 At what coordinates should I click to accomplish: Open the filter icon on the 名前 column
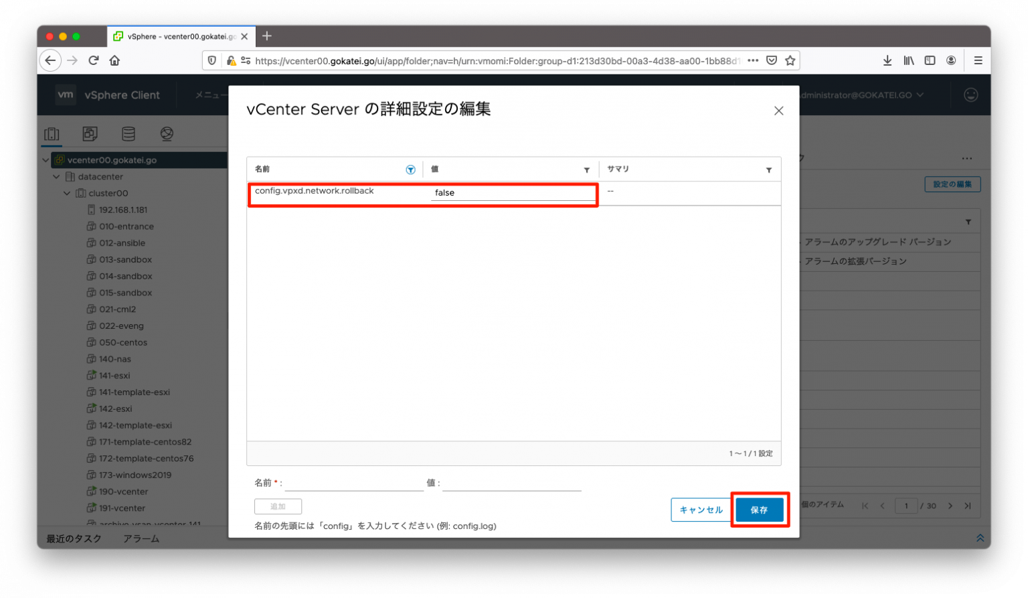click(410, 169)
